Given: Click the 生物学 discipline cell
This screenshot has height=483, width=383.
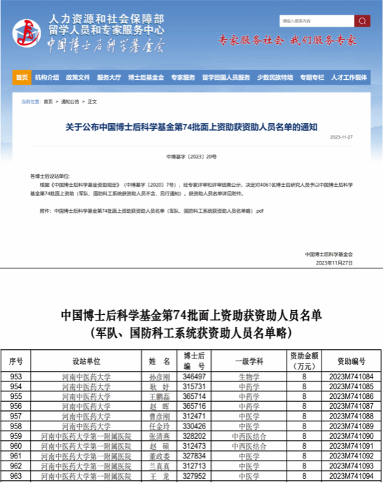Looking at the screenshot, I should pyautogui.click(x=250, y=377).
